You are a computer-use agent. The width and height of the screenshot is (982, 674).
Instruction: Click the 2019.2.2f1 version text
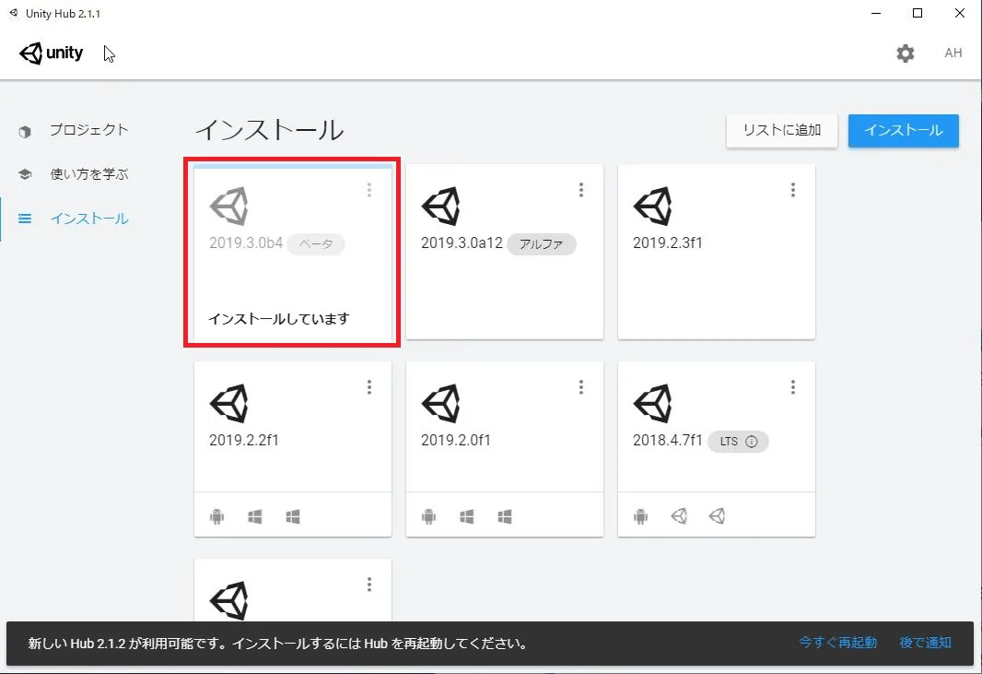coord(243,440)
